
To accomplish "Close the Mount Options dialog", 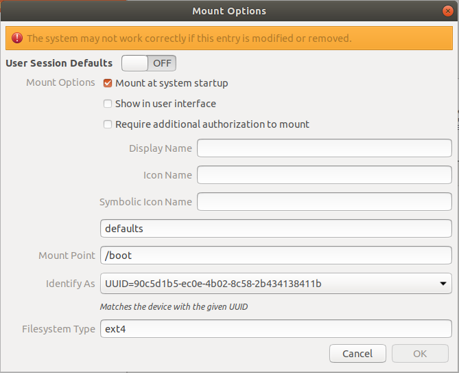I will [x=447, y=11].
